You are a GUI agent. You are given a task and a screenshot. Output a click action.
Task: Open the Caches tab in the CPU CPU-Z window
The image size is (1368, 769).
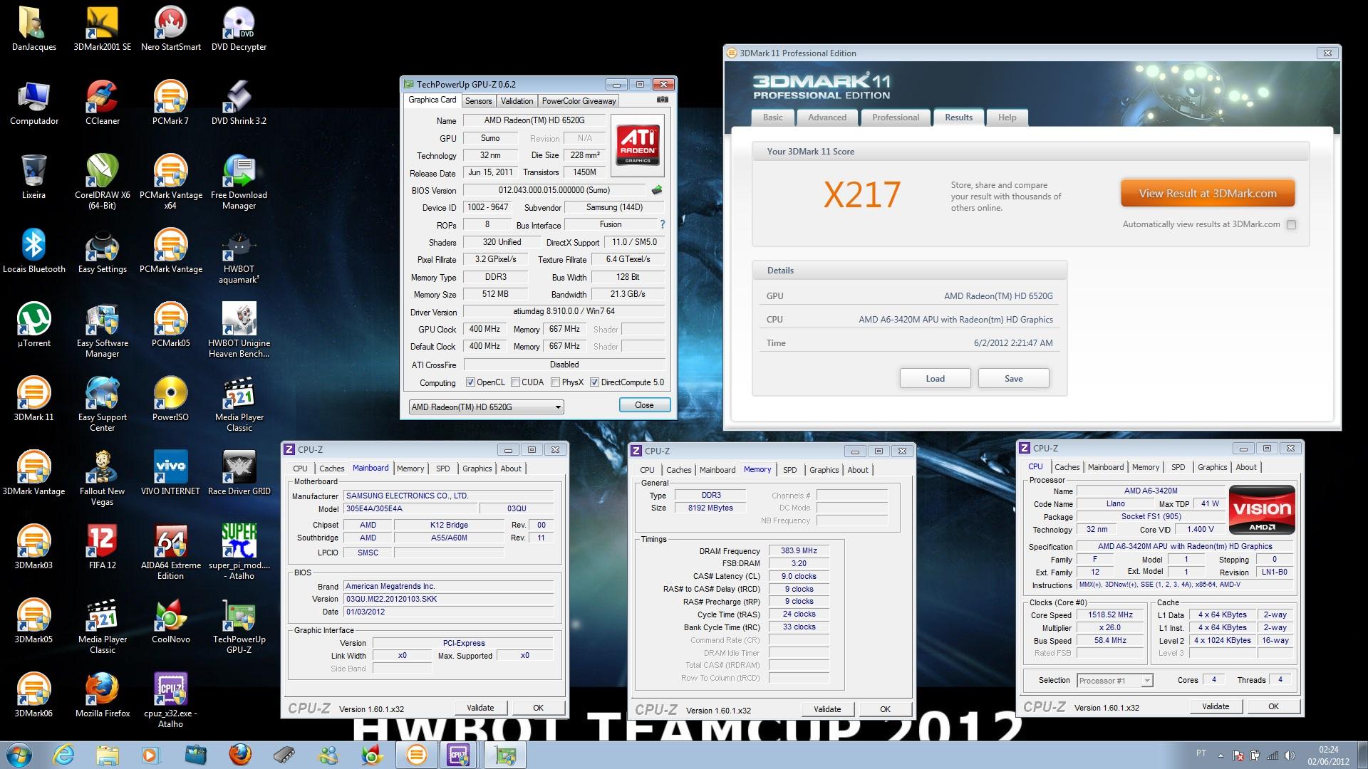(1067, 467)
